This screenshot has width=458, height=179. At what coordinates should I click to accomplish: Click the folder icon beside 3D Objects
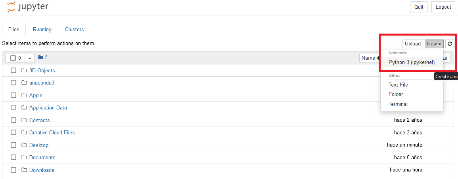click(x=24, y=70)
